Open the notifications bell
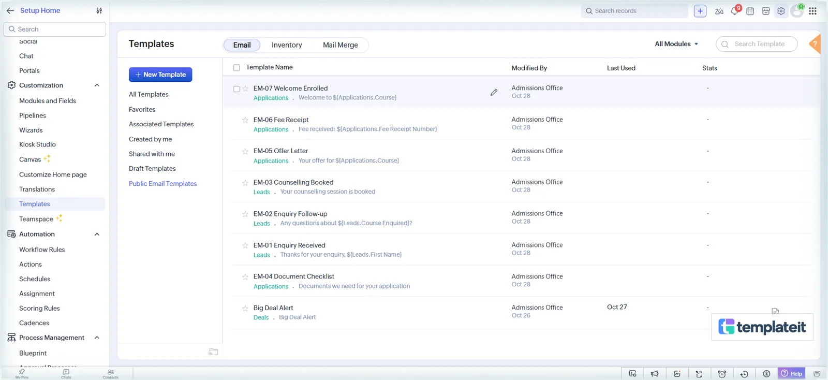The image size is (828, 380). click(735, 10)
